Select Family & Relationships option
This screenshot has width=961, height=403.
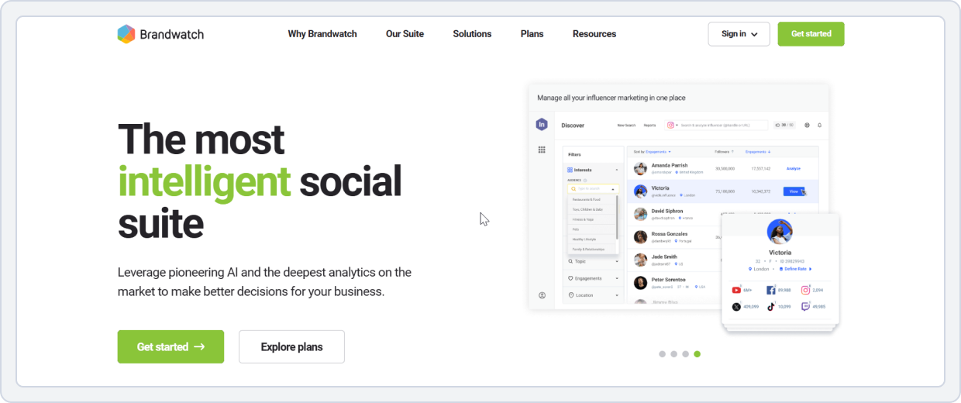(x=592, y=250)
